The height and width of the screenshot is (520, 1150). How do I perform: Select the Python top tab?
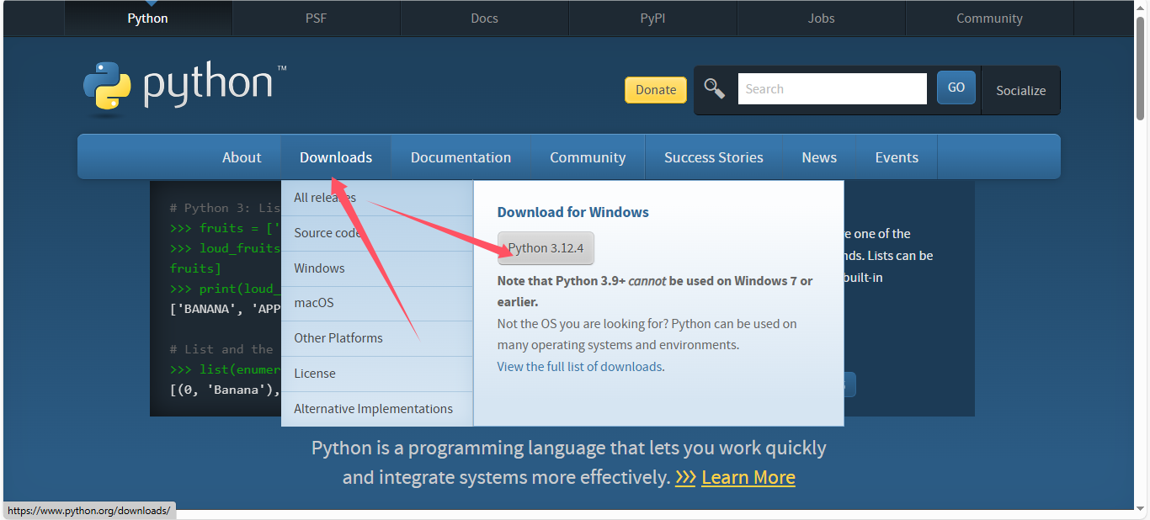[x=148, y=18]
